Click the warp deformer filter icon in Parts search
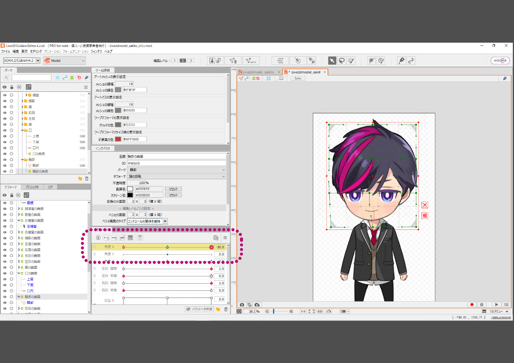This screenshot has height=363, width=514. (72, 77)
